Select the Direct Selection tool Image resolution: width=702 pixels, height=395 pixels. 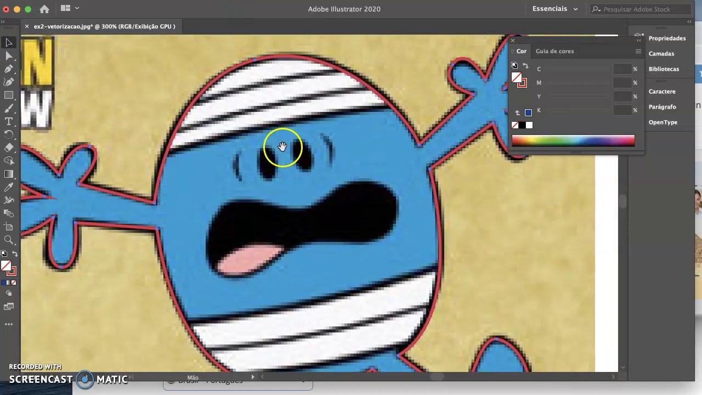click(9, 56)
